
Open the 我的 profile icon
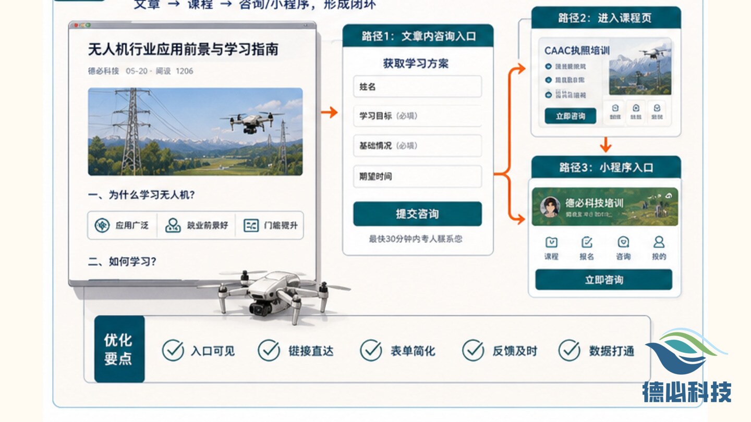pos(659,242)
